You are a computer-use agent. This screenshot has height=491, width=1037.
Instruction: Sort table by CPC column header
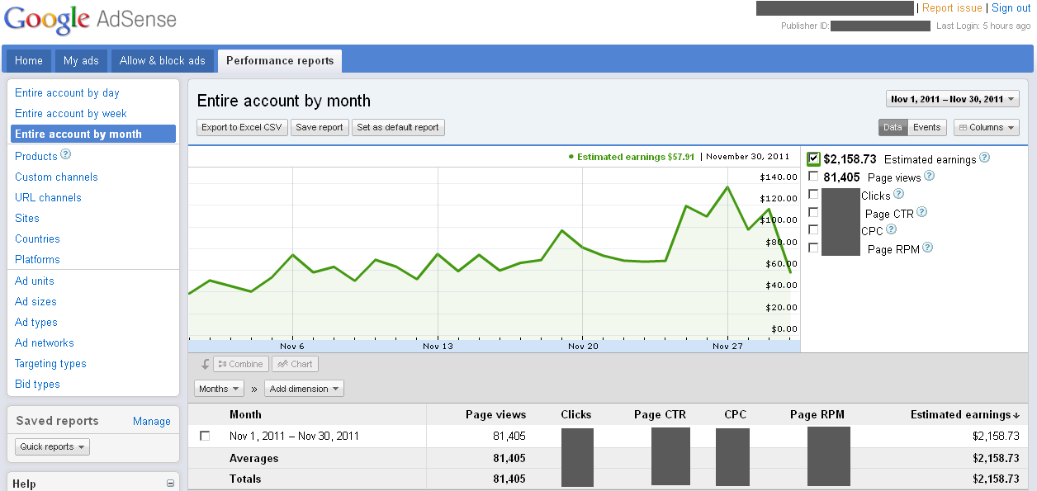(x=734, y=415)
